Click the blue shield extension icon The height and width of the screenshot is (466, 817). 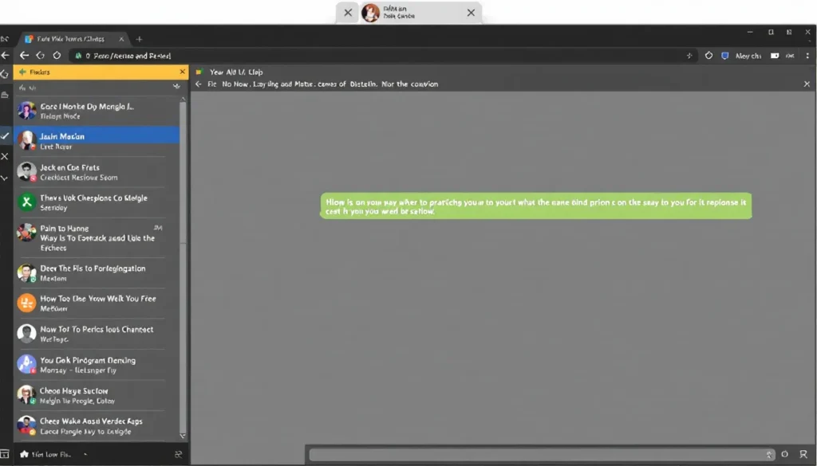pyautogui.click(x=724, y=56)
